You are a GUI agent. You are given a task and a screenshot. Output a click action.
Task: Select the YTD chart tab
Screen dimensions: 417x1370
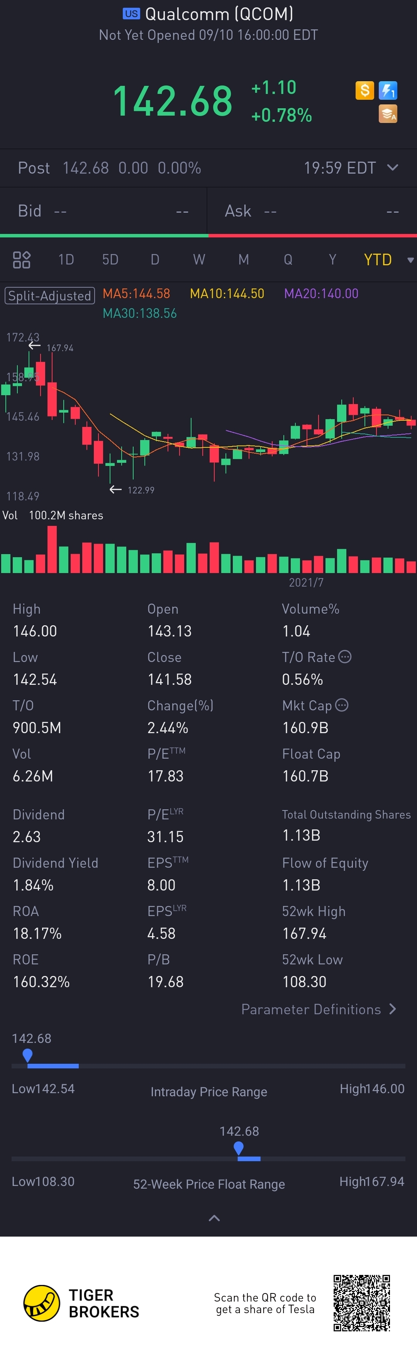[x=377, y=259]
